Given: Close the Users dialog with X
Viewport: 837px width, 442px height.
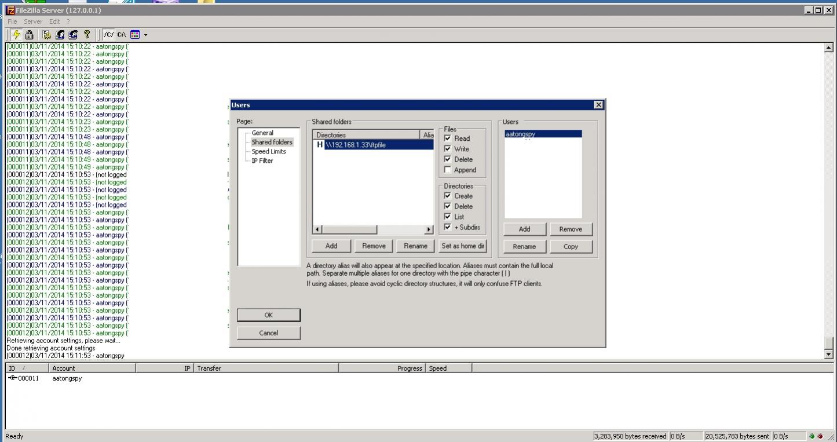Looking at the screenshot, I should [x=598, y=105].
